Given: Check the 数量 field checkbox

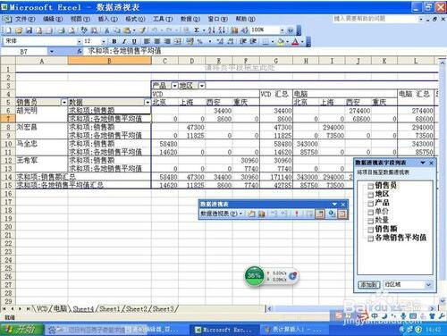Looking at the screenshot, I should 370,221.
